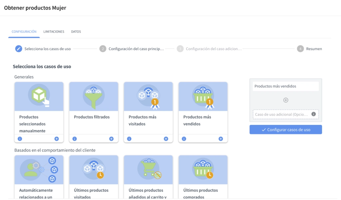Screen dimensions: 341x200
Task: Click info icon on Productos más visitados card
Action: [129, 139]
